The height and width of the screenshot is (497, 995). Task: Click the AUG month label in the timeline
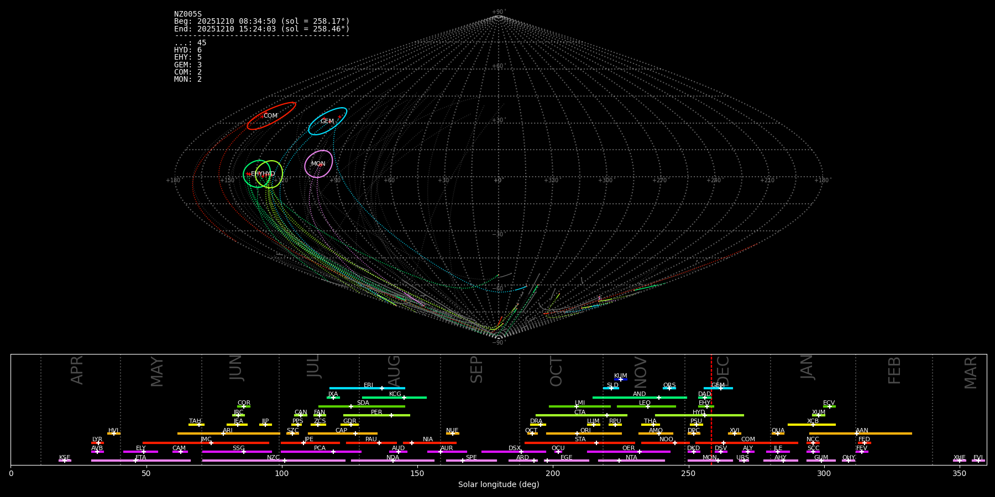pos(394,371)
